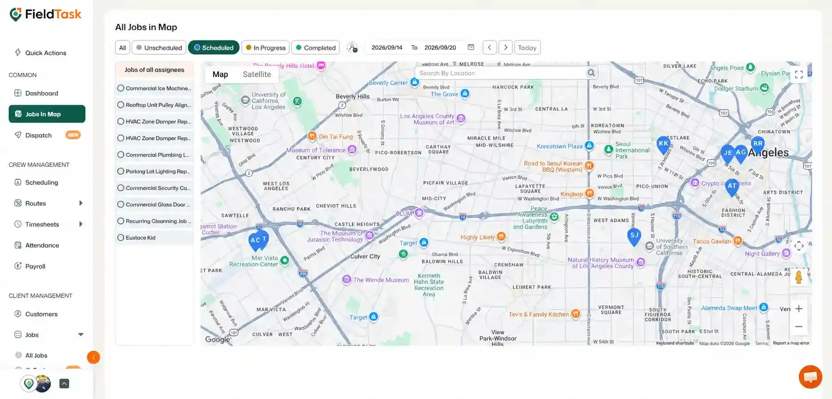Expand the Routes submenu

(81, 203)
